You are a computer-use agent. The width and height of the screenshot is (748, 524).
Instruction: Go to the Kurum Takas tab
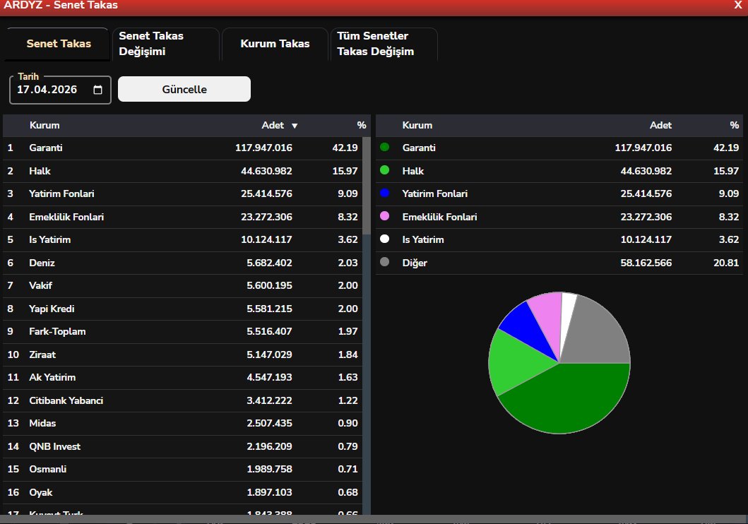point(275,43)
